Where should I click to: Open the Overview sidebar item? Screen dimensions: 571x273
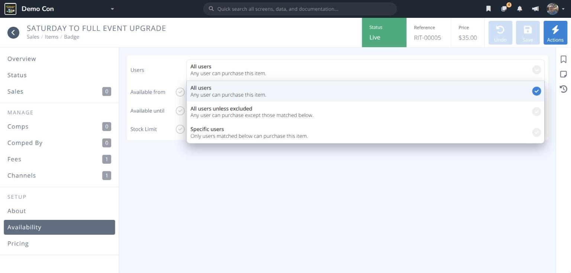[x=59, y=59]
